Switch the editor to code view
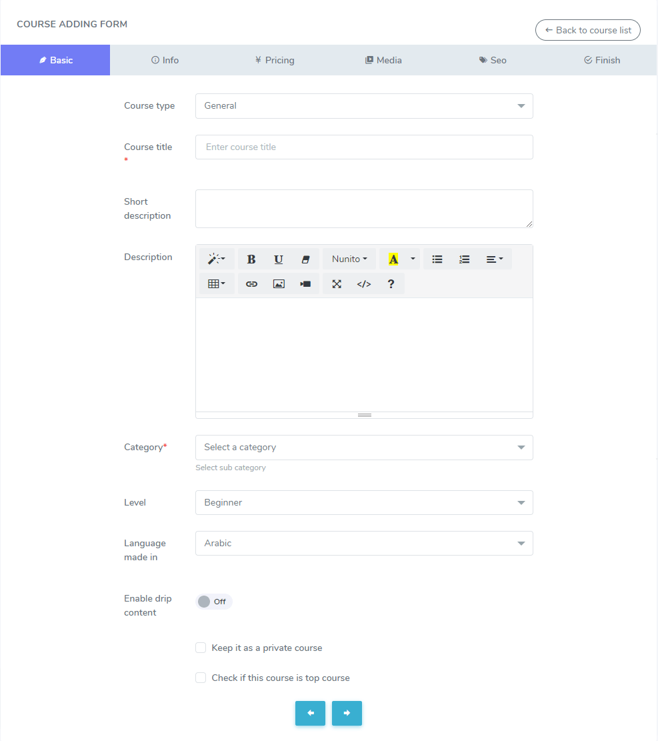The image size is (658, 741). 363,283
